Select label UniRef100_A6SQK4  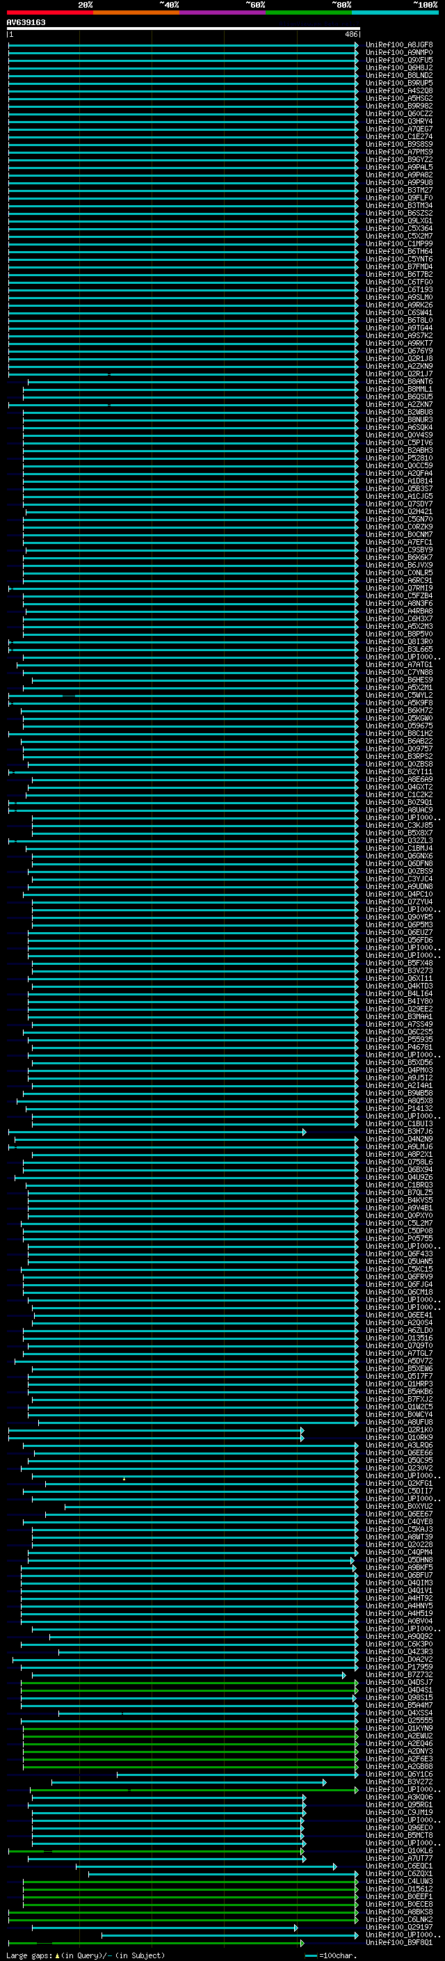399,427
